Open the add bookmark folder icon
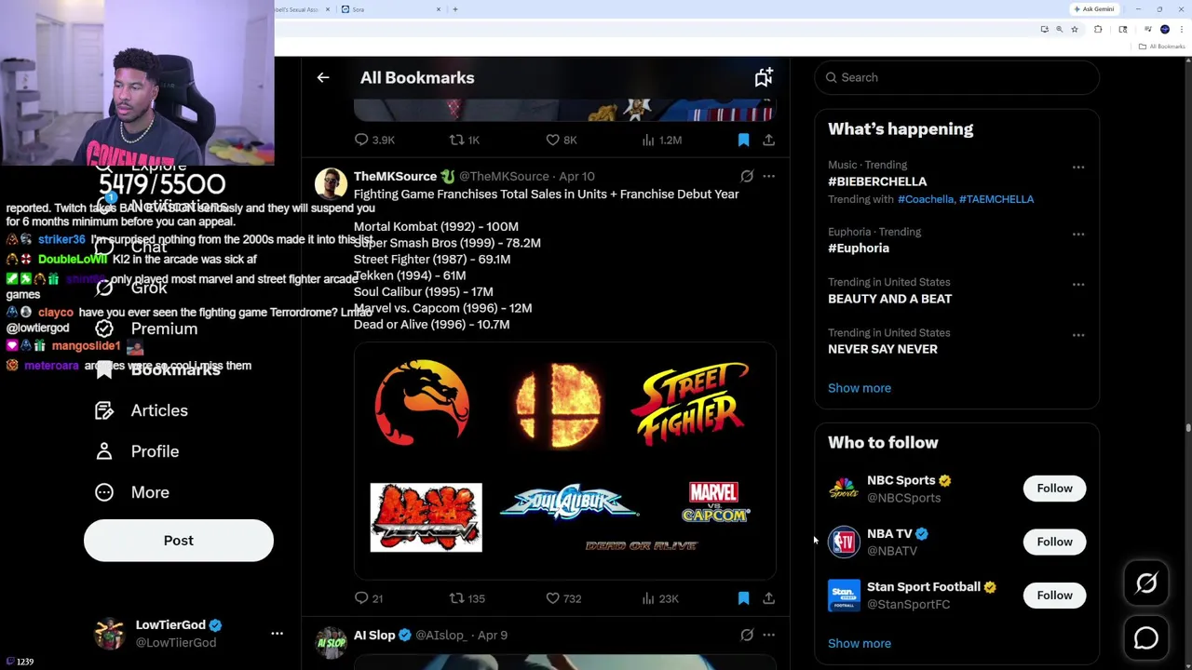Image resolution: width=1192 pixels, height=670 pixels. (764, 78)
